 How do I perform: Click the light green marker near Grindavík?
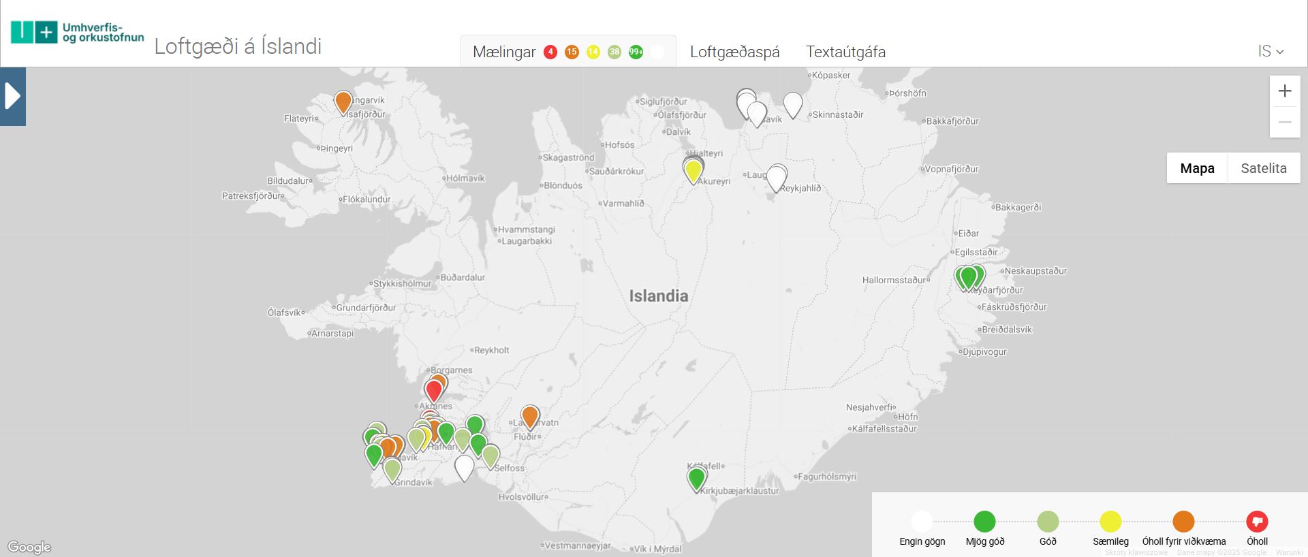coord(392,468)
